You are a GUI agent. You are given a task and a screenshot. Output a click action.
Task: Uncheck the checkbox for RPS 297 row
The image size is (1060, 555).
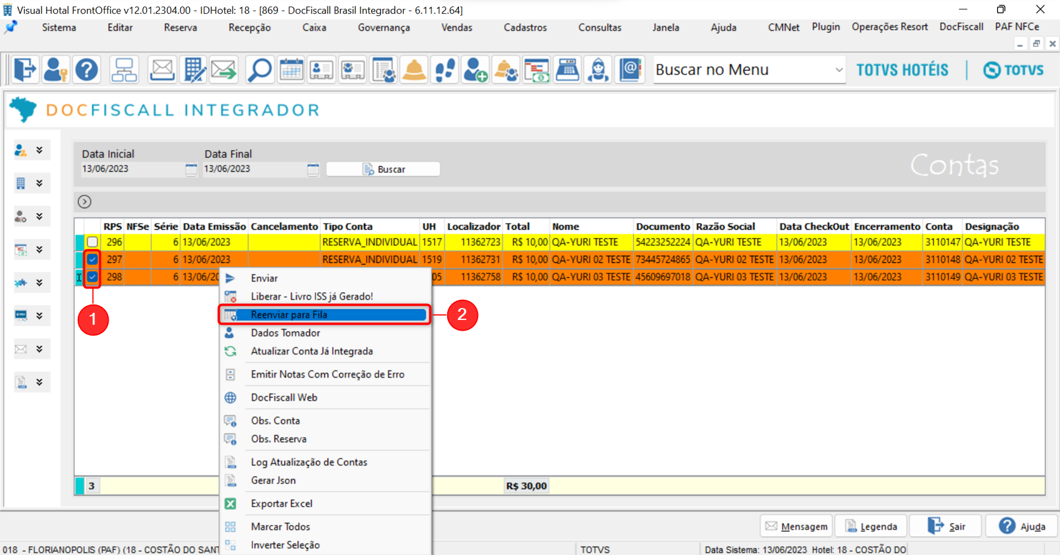92,259
